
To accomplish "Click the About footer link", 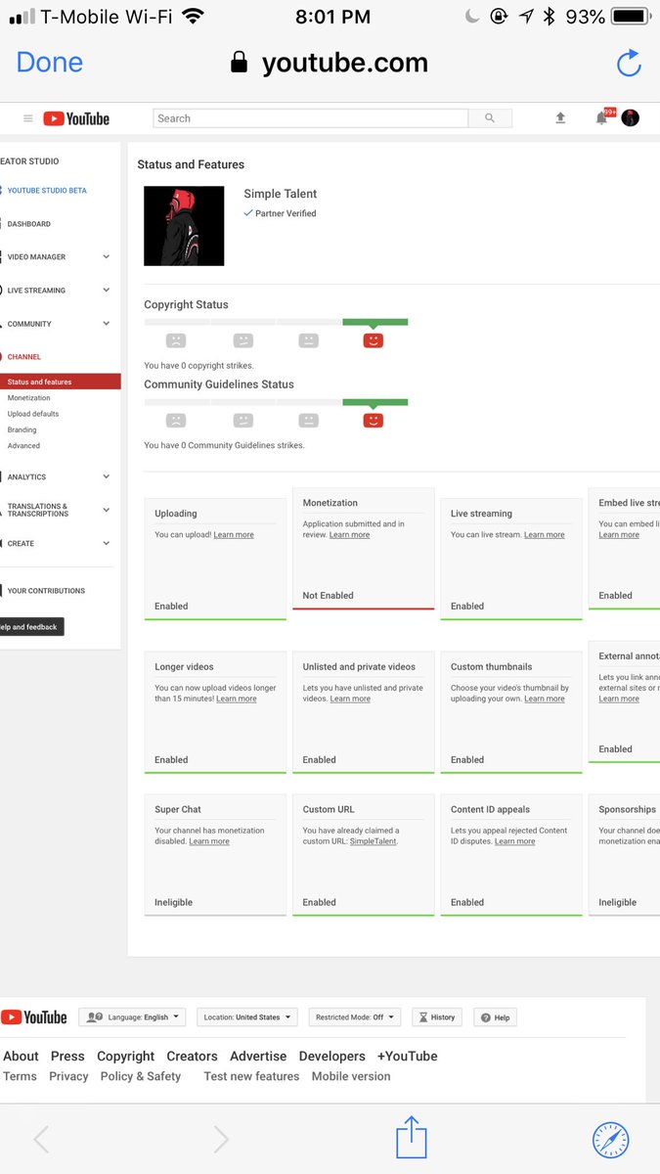I will coord(21,1057).
